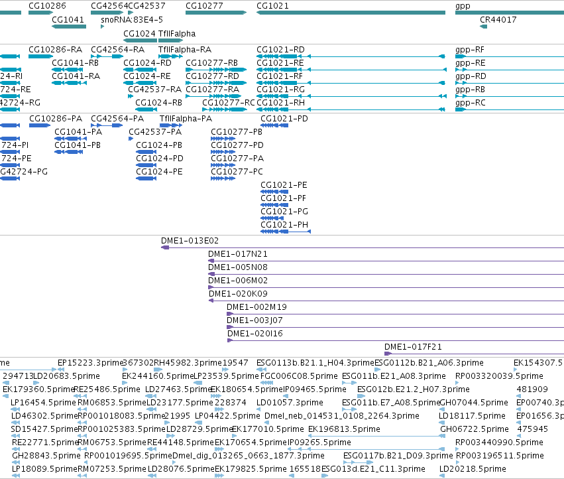Select protein CG1021-PD label

point(284,119)
